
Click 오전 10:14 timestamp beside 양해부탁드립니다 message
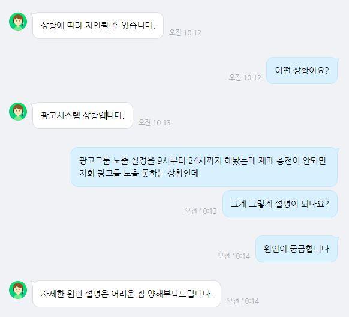[x=243, y=301]
